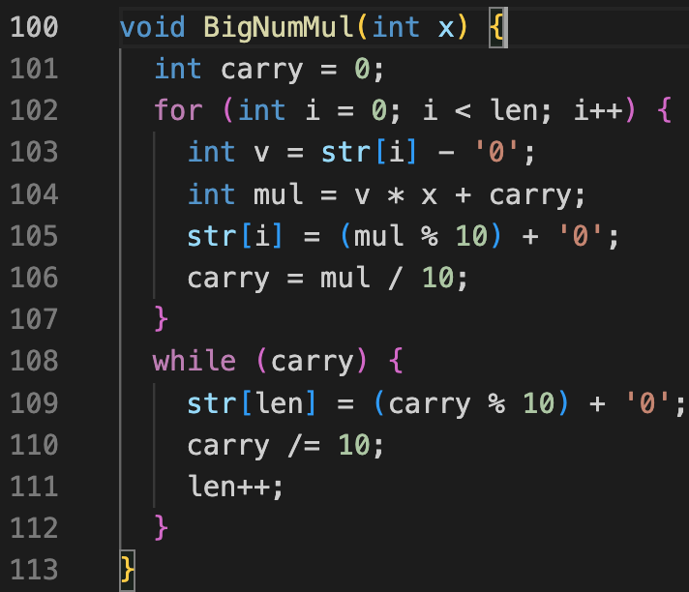This screenshot has width=689, height=592.
Task: Click line number 100 in the gutter
Action: tap(35, 27)
